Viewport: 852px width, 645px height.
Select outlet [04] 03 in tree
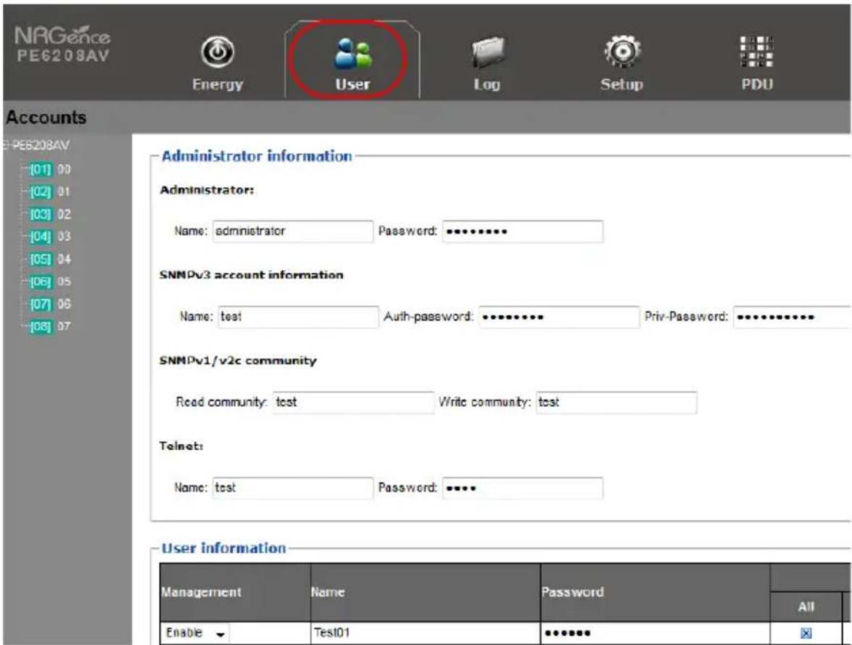coord(50,236)
